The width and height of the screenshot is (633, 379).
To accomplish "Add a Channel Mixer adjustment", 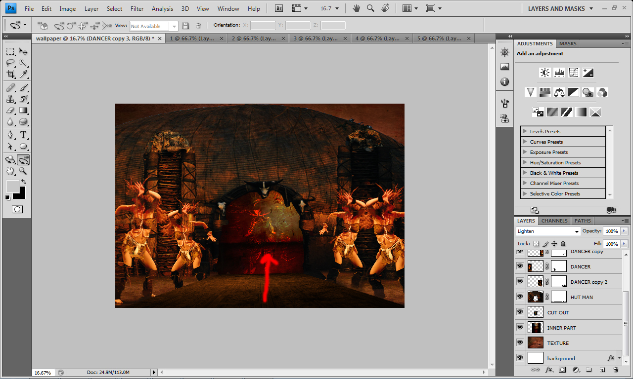I will coord(602,92).
